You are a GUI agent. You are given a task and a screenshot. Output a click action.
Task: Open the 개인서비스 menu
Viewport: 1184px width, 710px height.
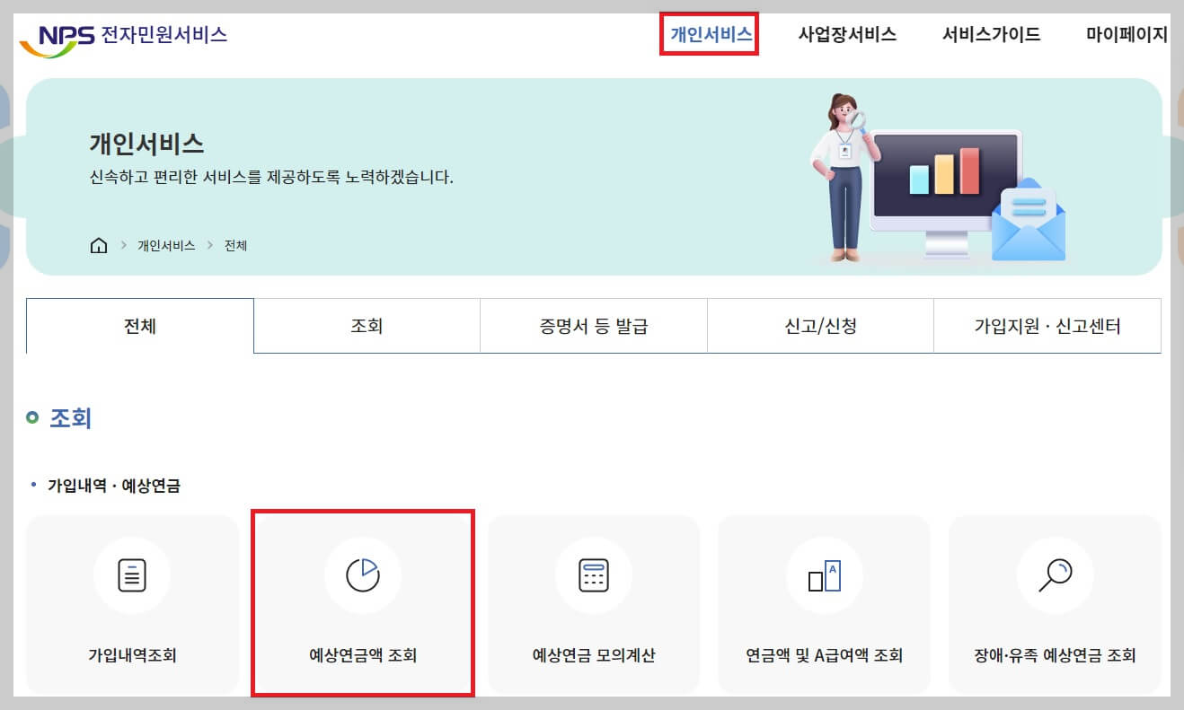[709, 35]
